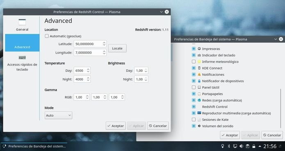Image resolution: width=285 pixels, height=151 pixels.
Task: Click the Longitude spinner arrows
Action: 104,52
